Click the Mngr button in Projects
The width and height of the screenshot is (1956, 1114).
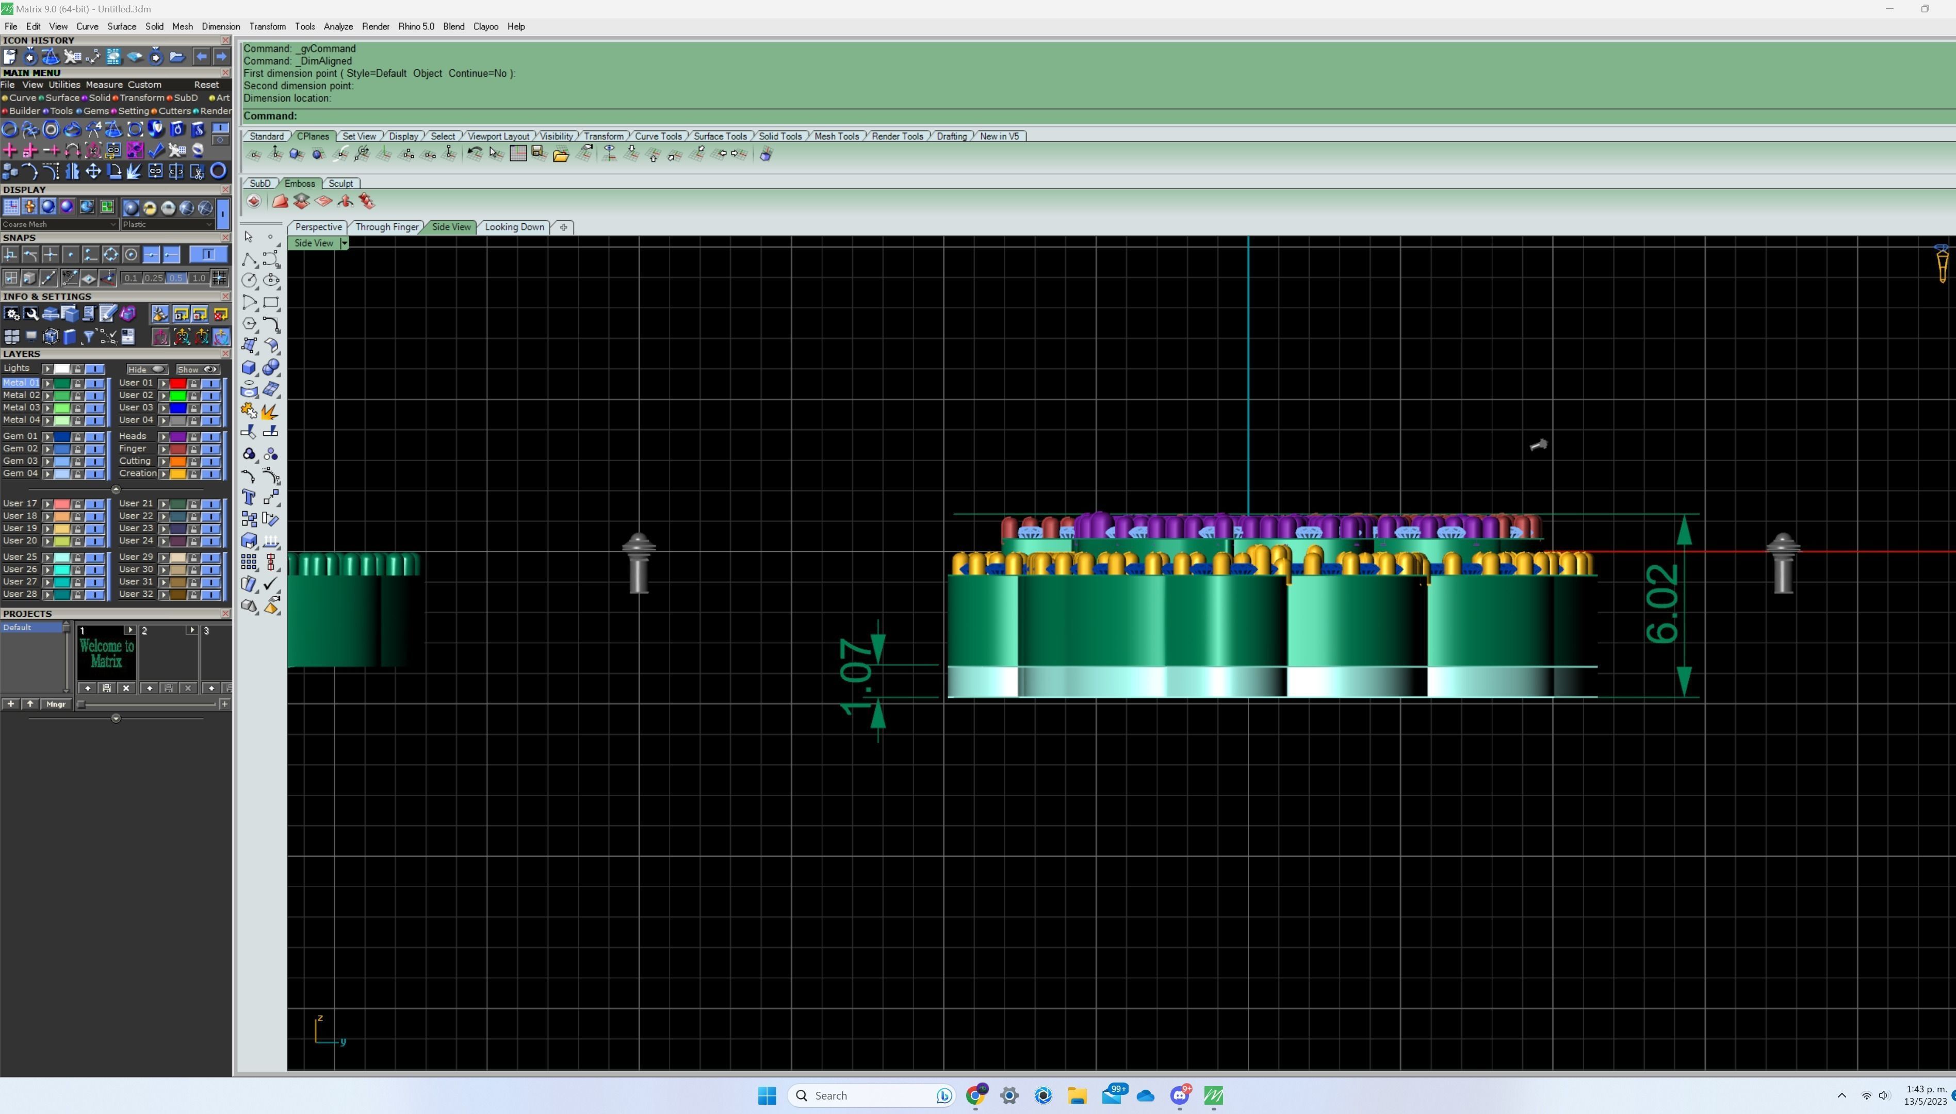click(x=56, y=704)
